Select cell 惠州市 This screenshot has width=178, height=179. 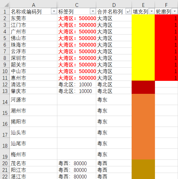click(33, 78)
